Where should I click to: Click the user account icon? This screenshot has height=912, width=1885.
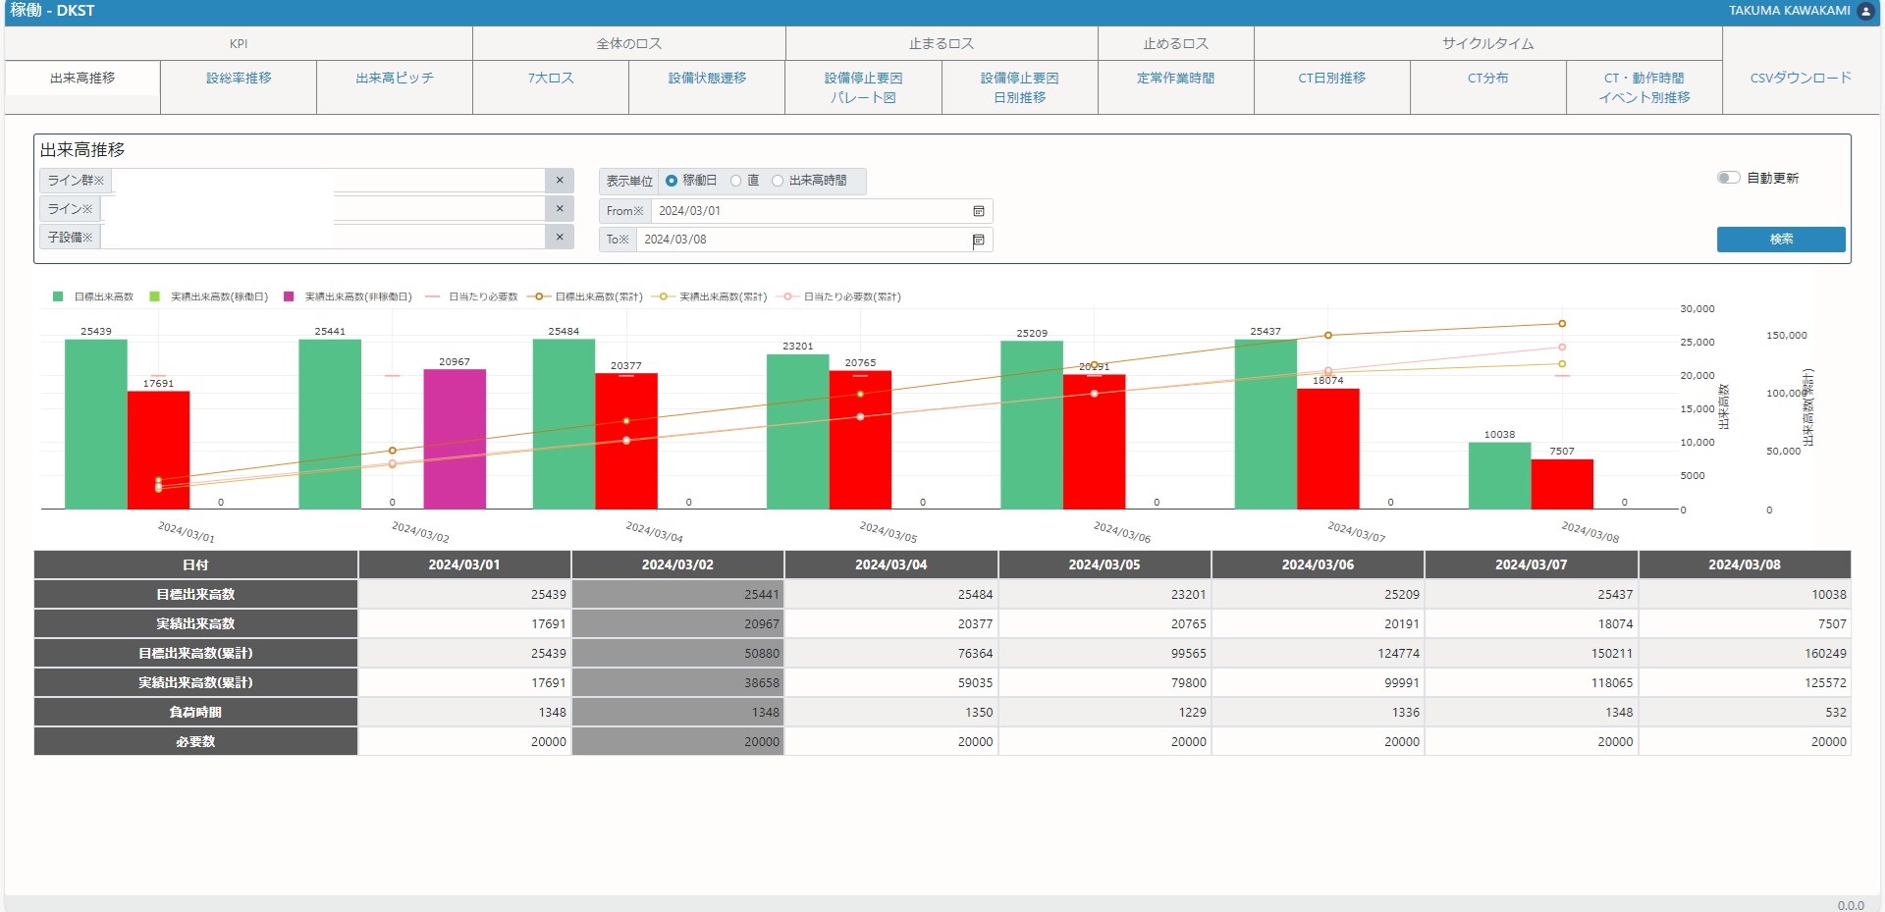(1866, 11)
